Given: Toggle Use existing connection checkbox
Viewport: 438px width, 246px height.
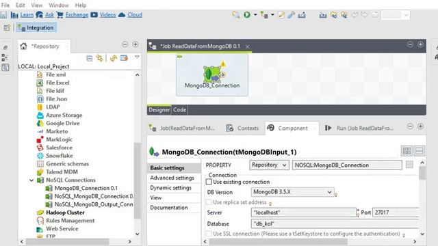Looking at the screenshot, I should [x=209, y=182].
